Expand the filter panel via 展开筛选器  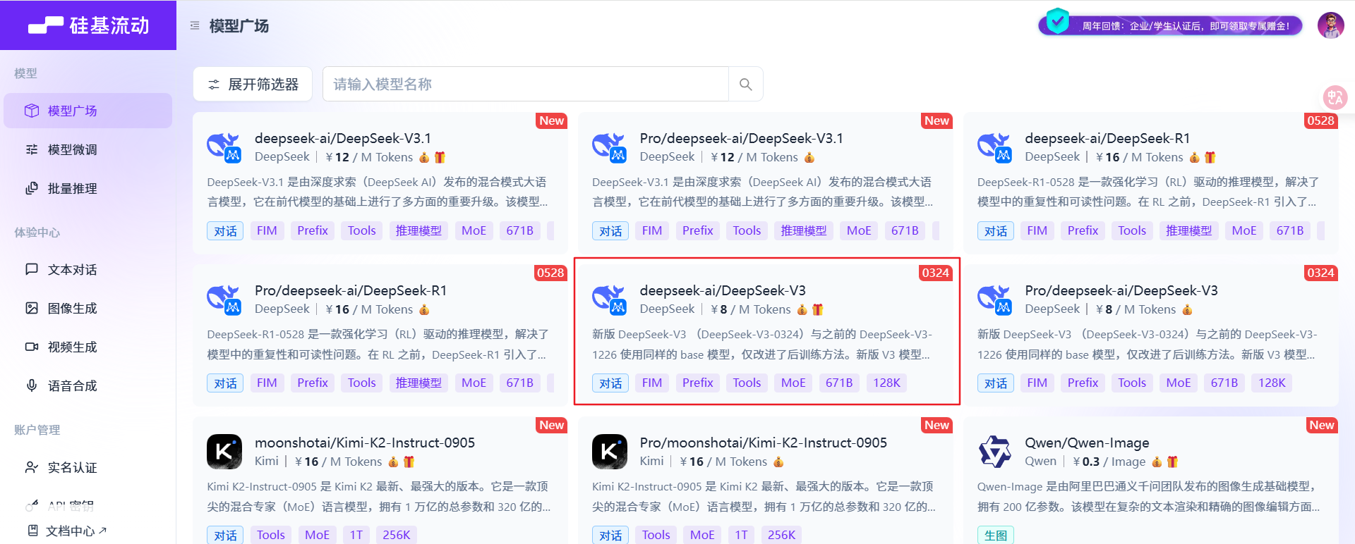coord(253,85)
